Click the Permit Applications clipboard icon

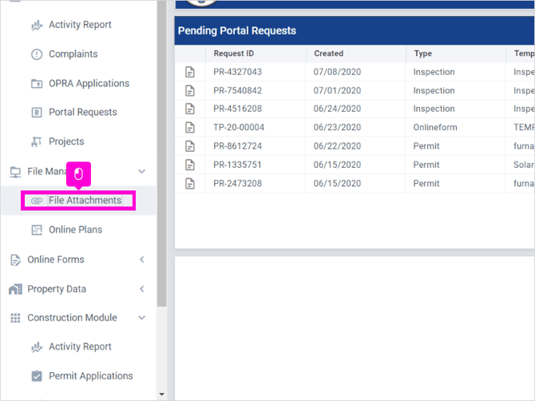click(x=37, y=376)
